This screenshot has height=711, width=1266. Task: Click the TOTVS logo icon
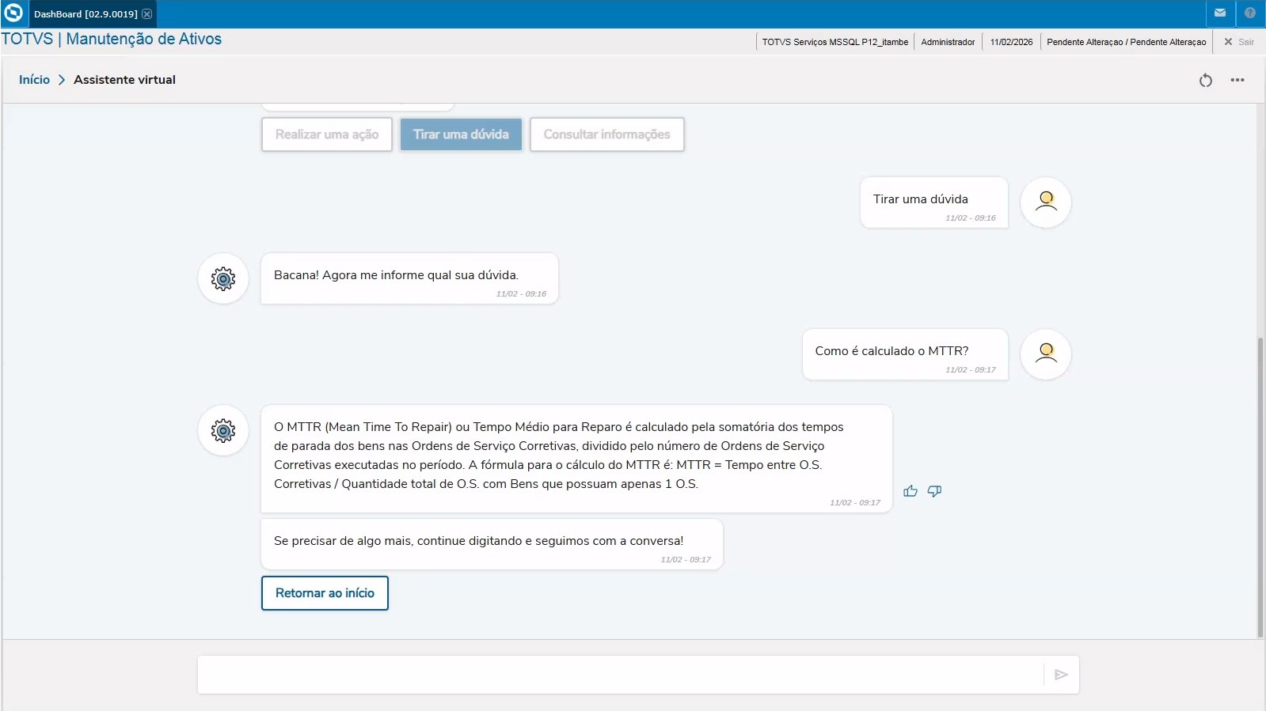click(13, 13)
